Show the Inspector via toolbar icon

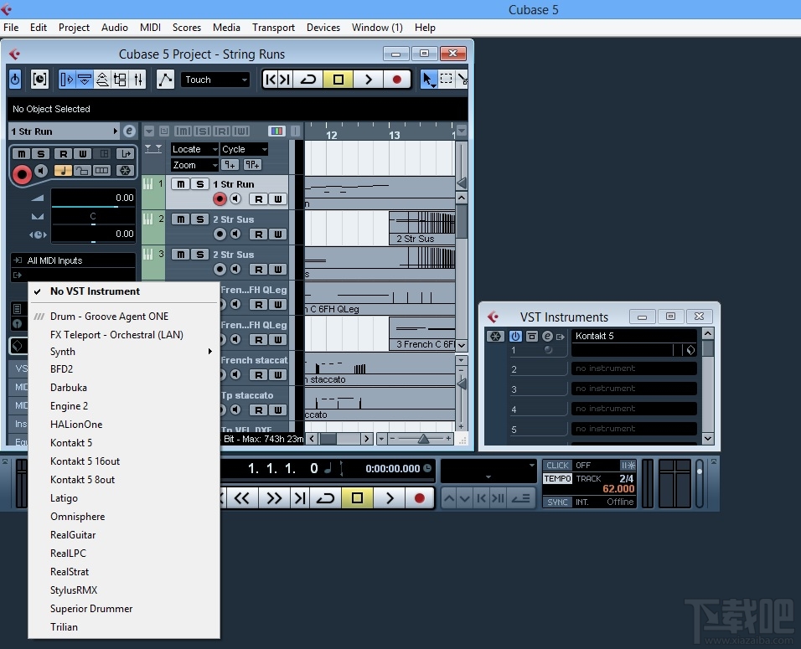tap(66, 80)
